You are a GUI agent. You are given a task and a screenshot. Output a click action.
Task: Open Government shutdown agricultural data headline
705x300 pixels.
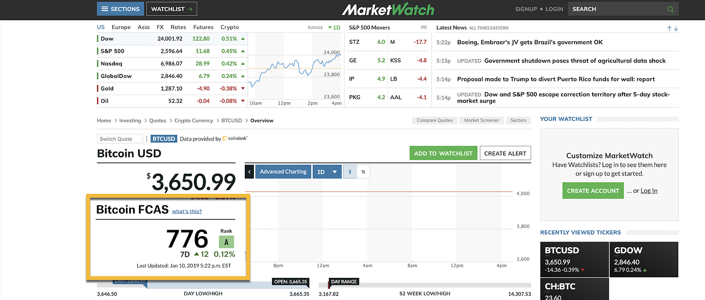[575, 60]
